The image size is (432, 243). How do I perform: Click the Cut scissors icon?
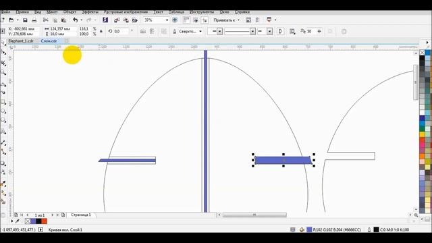[46, 20]
